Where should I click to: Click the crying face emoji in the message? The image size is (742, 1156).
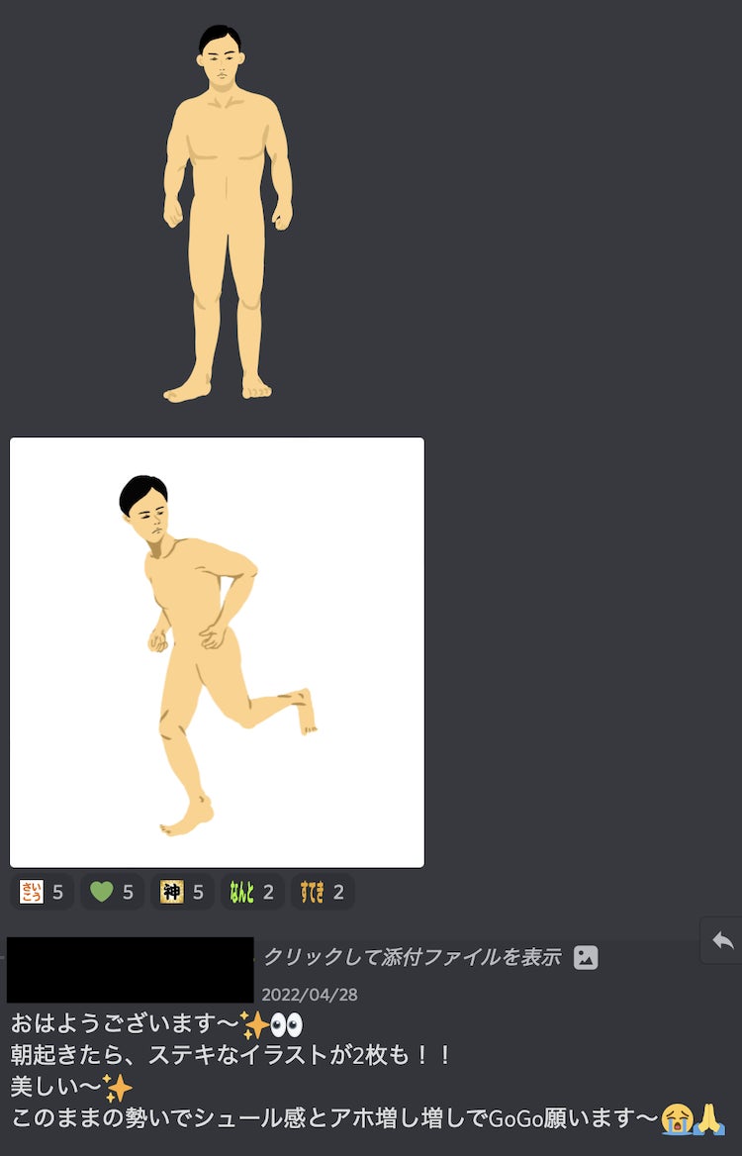pyautogui.click(x=677, y=1118)
